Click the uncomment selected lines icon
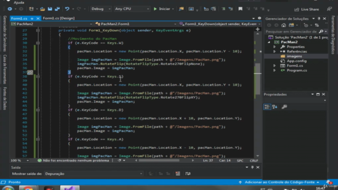This screenshot has width=338, height=190. tap(231, 9)
